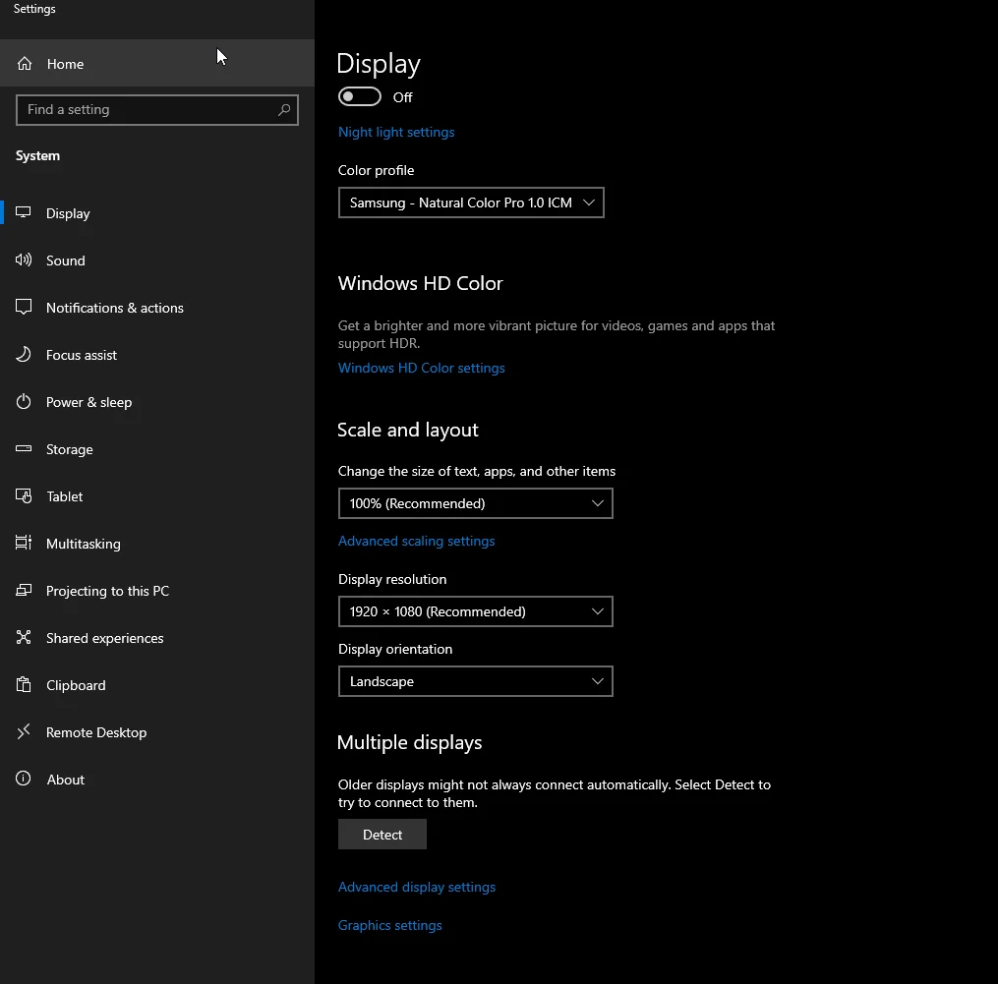
Task: Open Notifications & actions page
Action: (x=157, y=308)
